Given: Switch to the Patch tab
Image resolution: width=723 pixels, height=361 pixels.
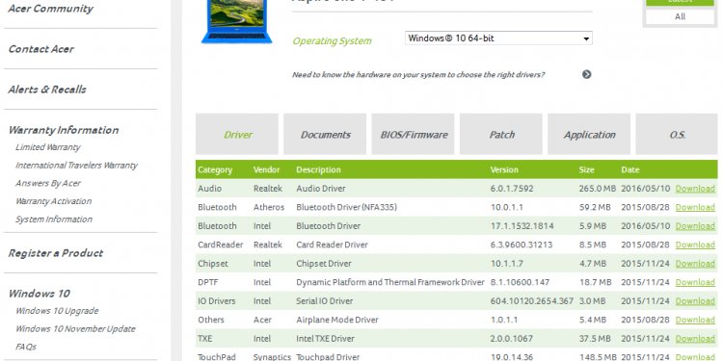Looking at the screenshot, I should coord(501,134).
